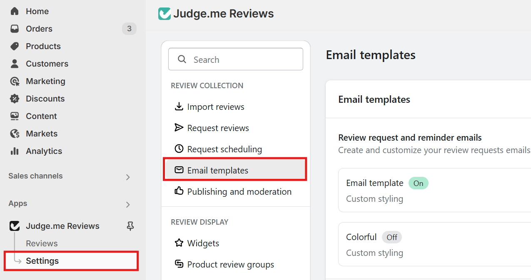
Task: Open the Email template card marked On
Action: [x=434, y=190]
